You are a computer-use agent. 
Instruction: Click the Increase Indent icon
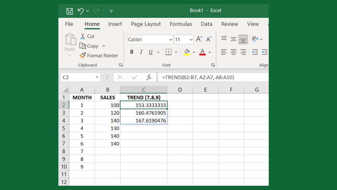pos(264,52)
